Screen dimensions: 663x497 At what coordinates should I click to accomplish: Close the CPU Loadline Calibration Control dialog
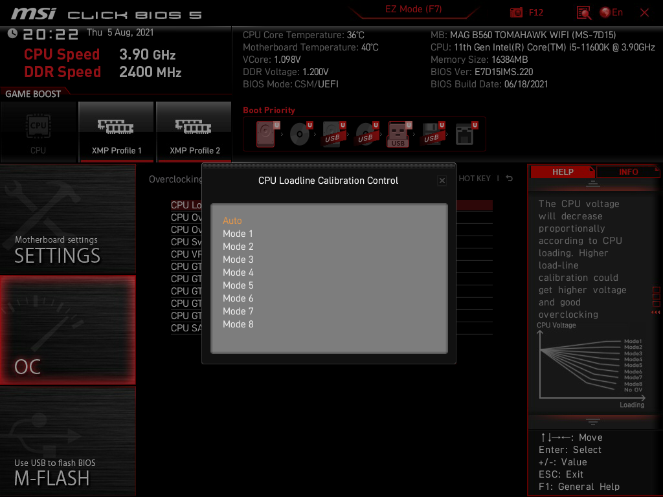tap(442, 181)
